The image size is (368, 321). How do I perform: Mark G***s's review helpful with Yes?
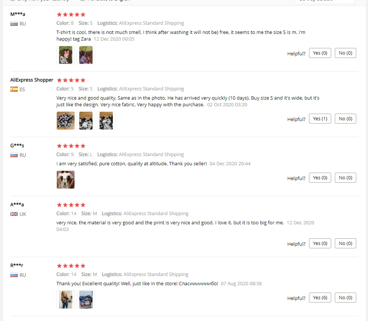[320, 178]
